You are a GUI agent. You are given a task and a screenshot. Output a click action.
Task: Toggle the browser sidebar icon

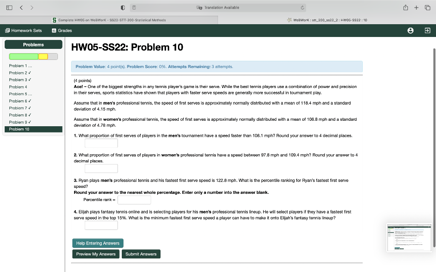tap(9, 7)
